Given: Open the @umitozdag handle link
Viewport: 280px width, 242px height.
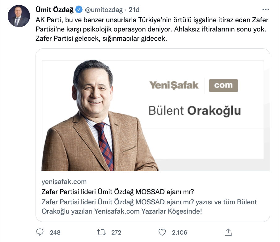Looking at the screenshot, I should point(103,10).
